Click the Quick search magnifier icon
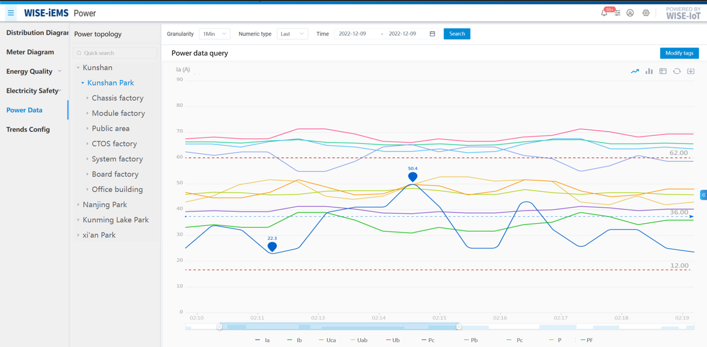Viewport: 707px width, 347px height. click(x=79, y=53)
